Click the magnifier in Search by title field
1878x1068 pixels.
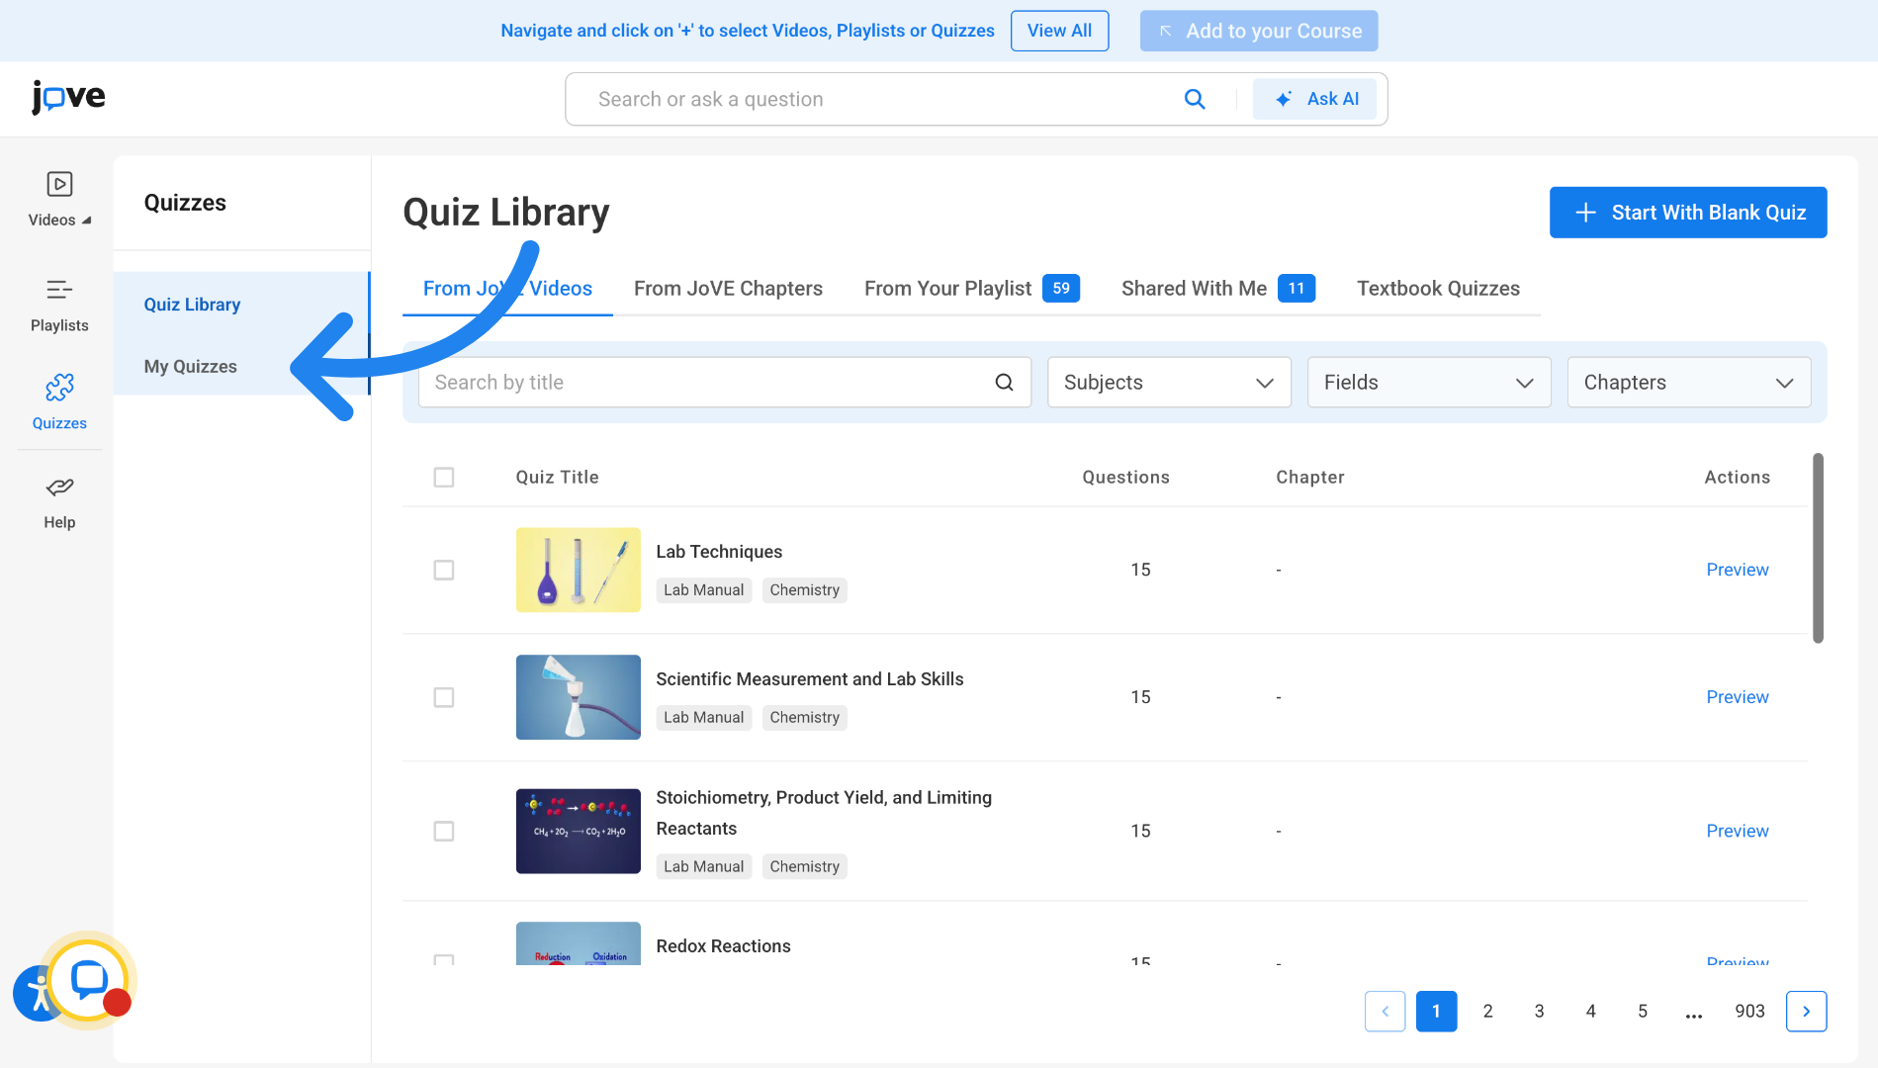(x=1004, y=383)
